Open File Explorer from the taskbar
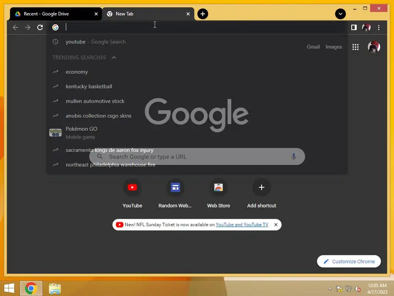 pyautogui.click(x=55, y=289)
